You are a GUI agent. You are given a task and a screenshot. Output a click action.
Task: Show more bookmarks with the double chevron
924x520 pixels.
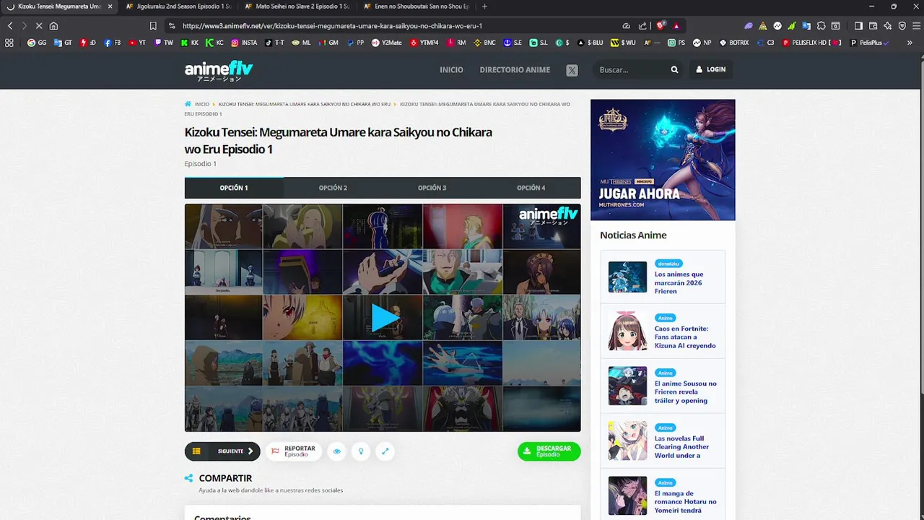910,43
